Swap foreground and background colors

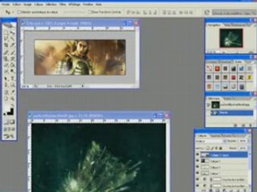[13, 105]
